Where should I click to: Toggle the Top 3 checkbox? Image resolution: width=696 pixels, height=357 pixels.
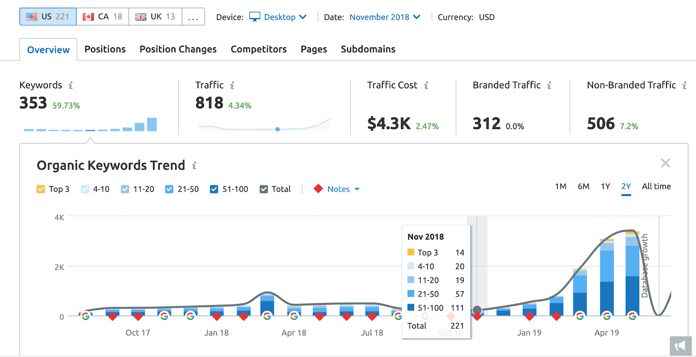[40, 189]
